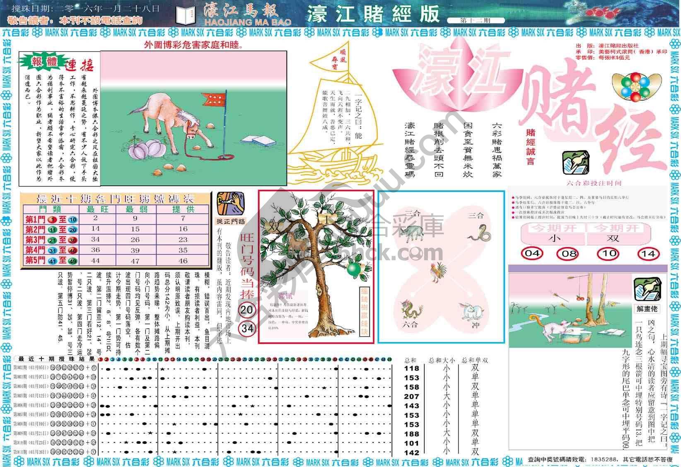This screenshot has height=467, width=681.
Task: Select the circled number 04
Action: pos(532,253)
